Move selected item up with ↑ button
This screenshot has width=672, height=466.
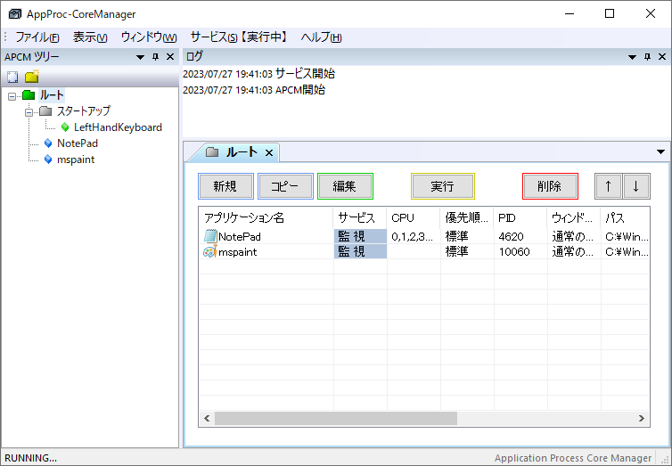[608, 186]
